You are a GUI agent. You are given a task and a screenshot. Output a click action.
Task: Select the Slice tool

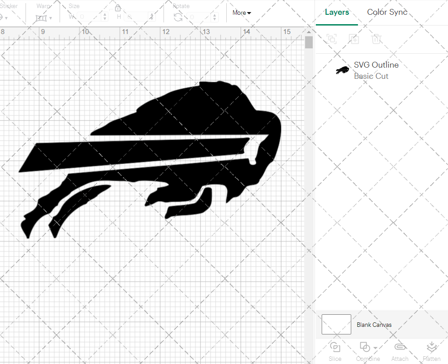click(x=335, y=351)
